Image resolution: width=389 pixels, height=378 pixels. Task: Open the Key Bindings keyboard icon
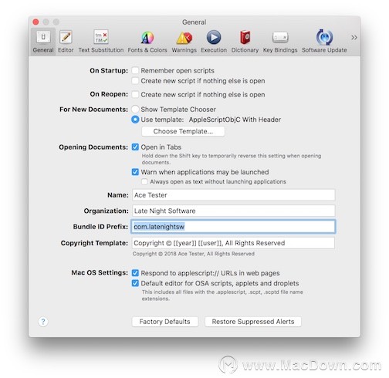pos(280,38)
